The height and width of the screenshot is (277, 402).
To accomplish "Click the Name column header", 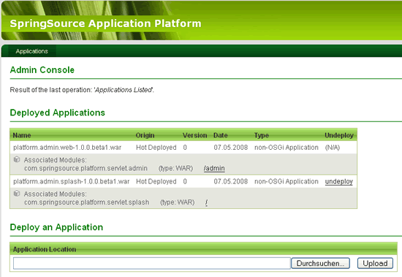I will pos(22,135).
